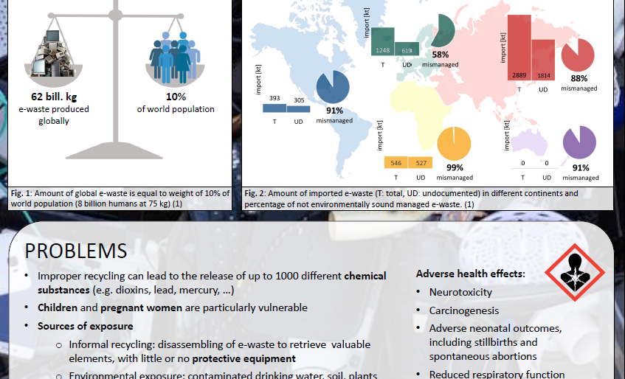Click the "import [kt]" axis label beside orange bars
This screenshot has width=625, height=379.
pos(380,136)
